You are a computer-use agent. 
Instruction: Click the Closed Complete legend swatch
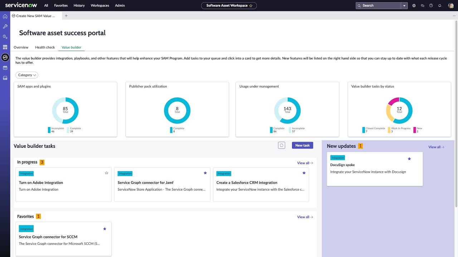pyautogui.click(x=364, y=130)
